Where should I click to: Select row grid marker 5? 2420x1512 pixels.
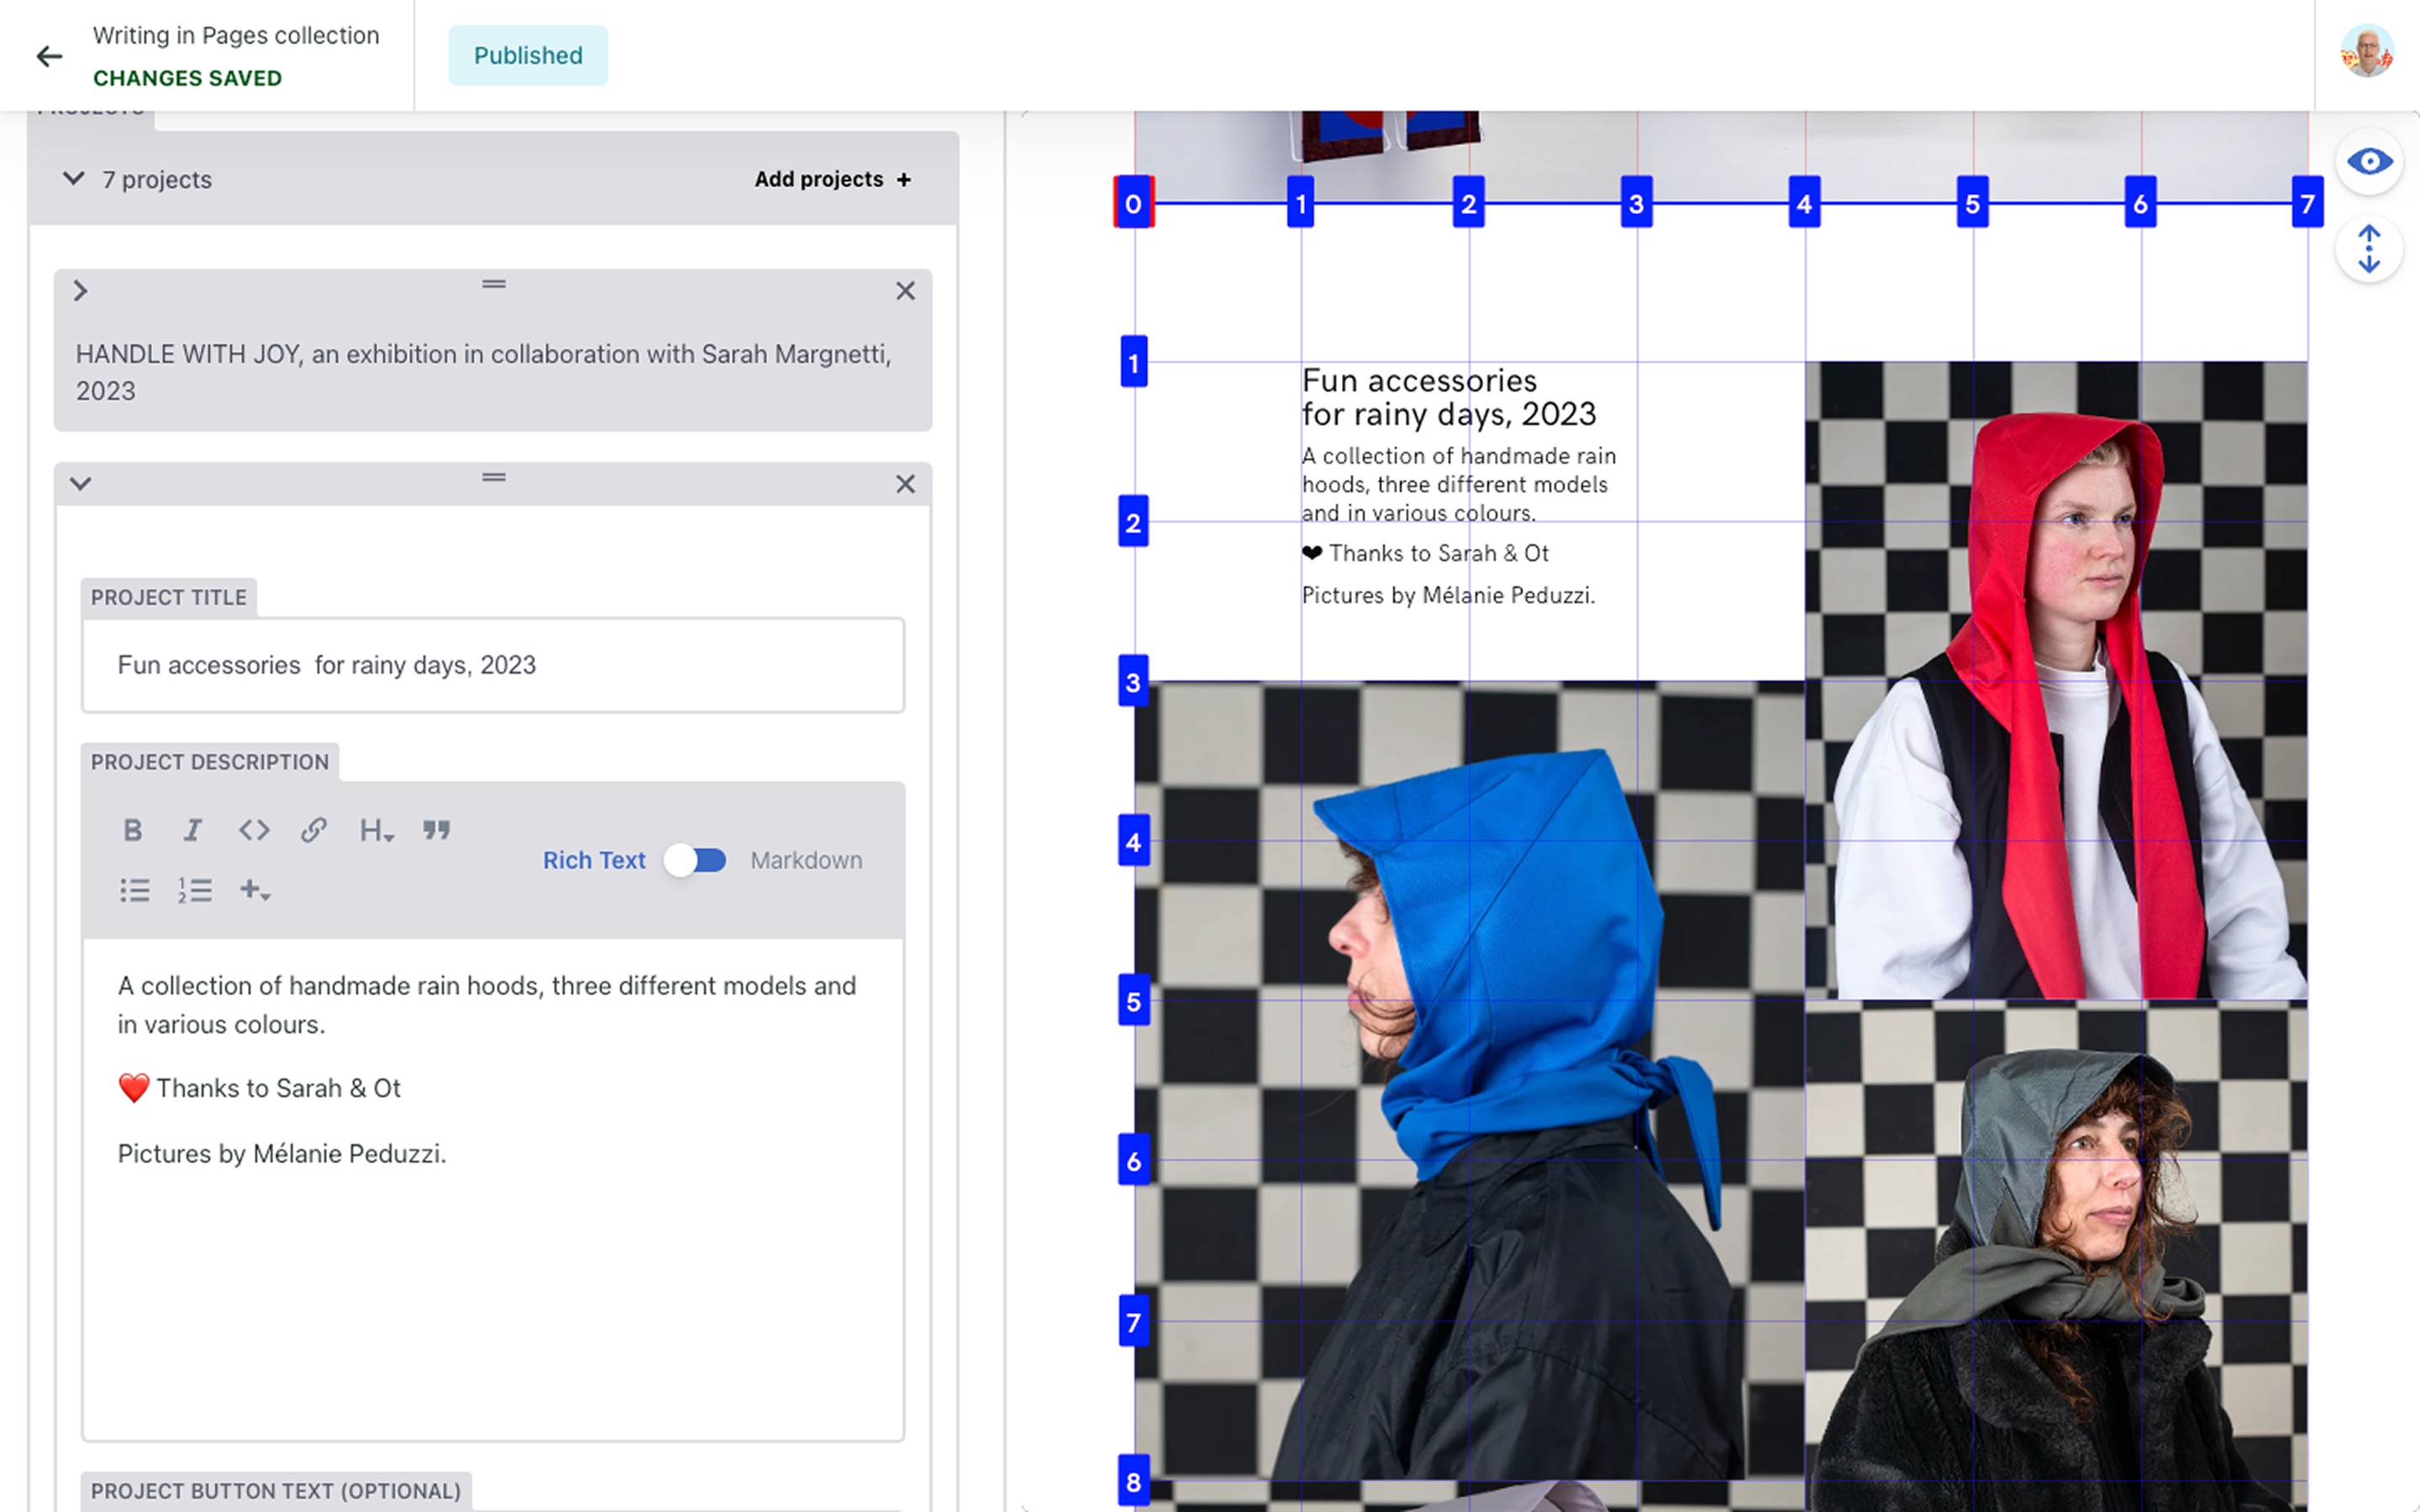1133,1001
